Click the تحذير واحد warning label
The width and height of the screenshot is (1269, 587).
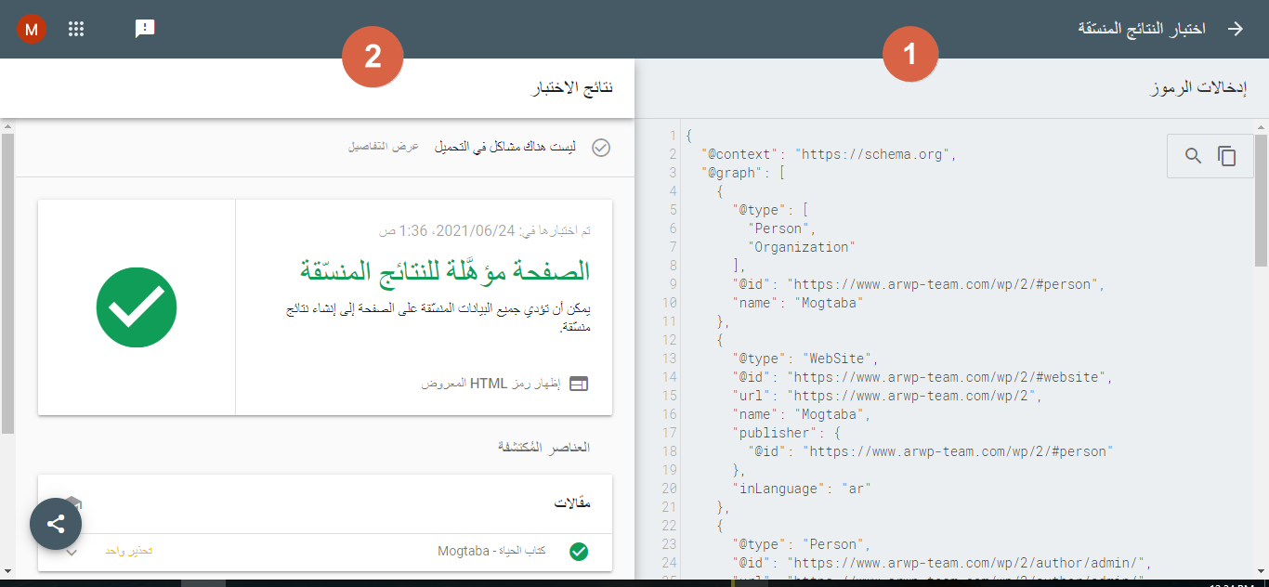tap(128, 552)
